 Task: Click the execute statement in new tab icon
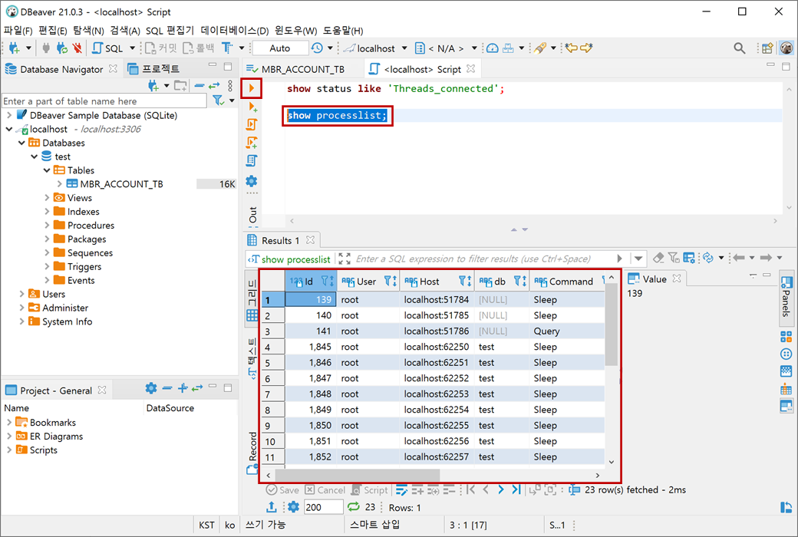click(252, 107)
